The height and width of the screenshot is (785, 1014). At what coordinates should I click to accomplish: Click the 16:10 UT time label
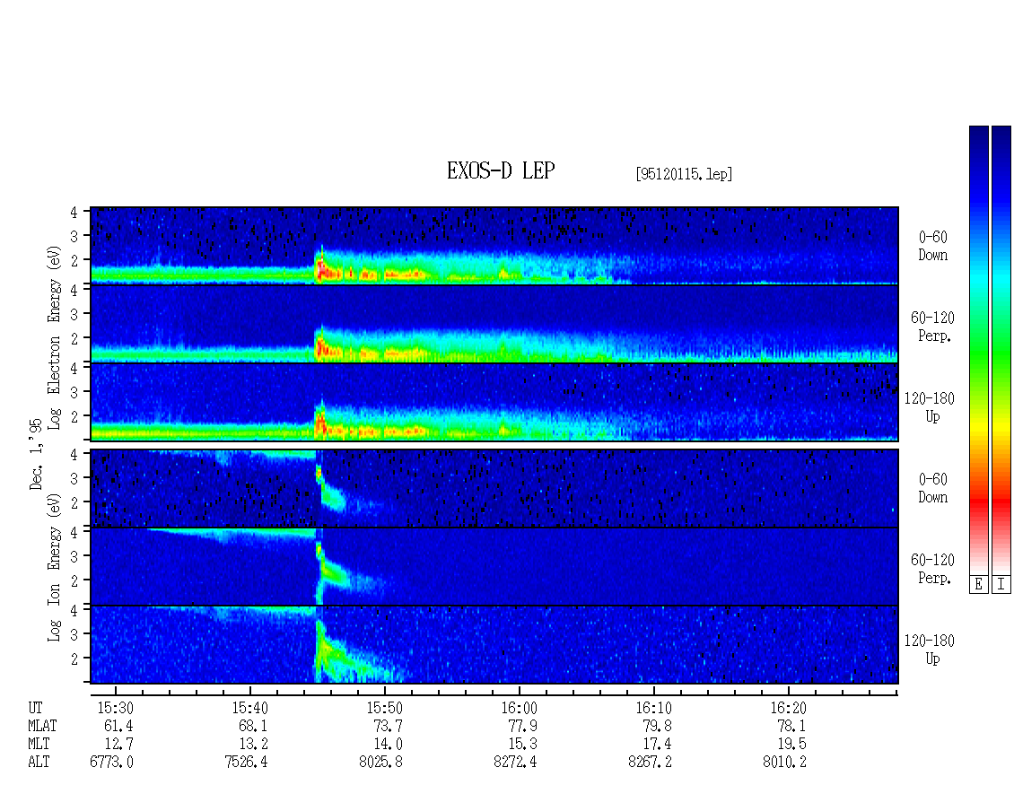tap(654, 708)
